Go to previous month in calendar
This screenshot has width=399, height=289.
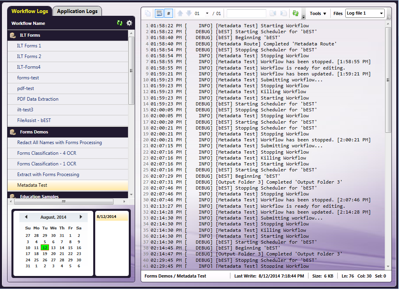(x=26, y=217)
